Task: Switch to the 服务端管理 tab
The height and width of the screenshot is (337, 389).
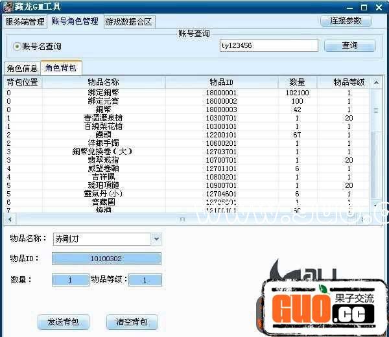Action: [x=25, y=21]
